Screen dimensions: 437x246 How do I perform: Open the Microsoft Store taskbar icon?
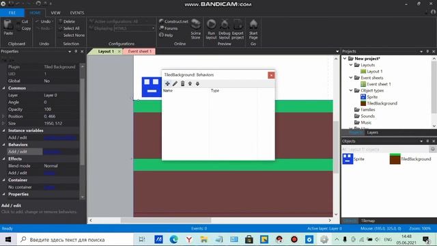pyautogui.click(x=249, y=239)
